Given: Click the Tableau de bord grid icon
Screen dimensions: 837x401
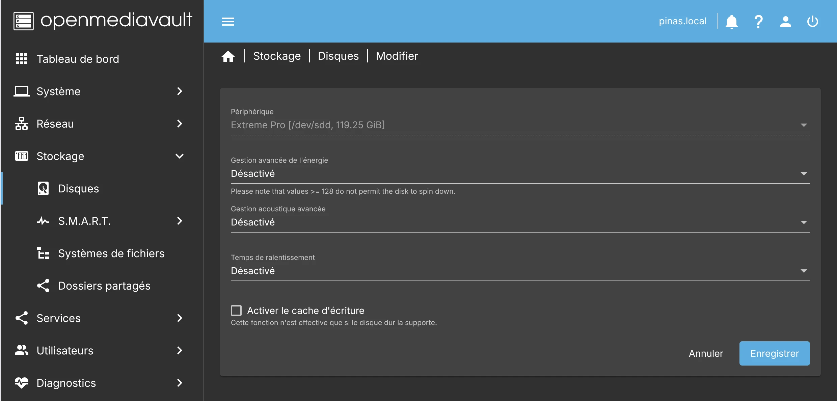Looking at the screenshot, I should click(22, 59).
